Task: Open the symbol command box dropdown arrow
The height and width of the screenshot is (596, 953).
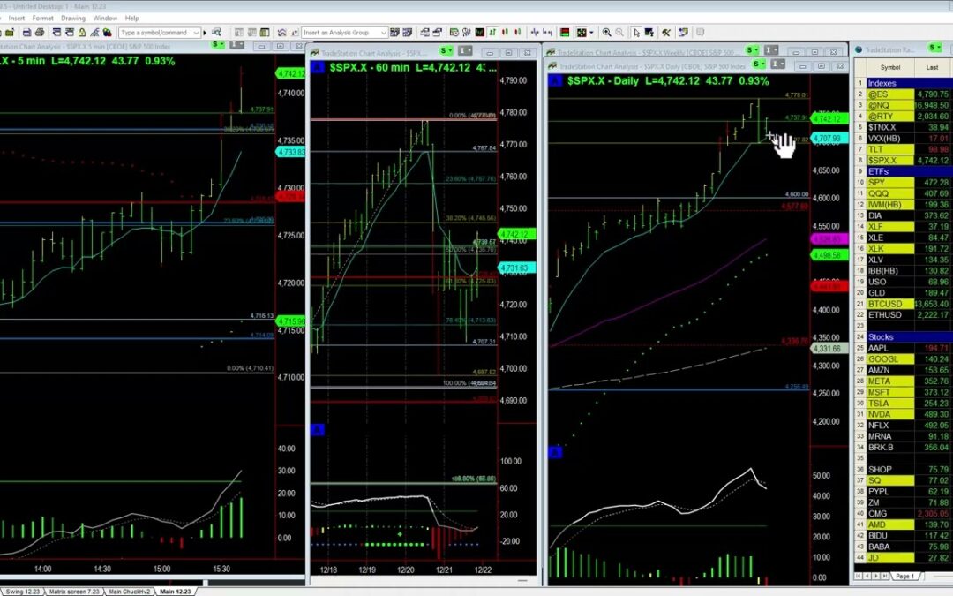Action: [x=196, y=32]
